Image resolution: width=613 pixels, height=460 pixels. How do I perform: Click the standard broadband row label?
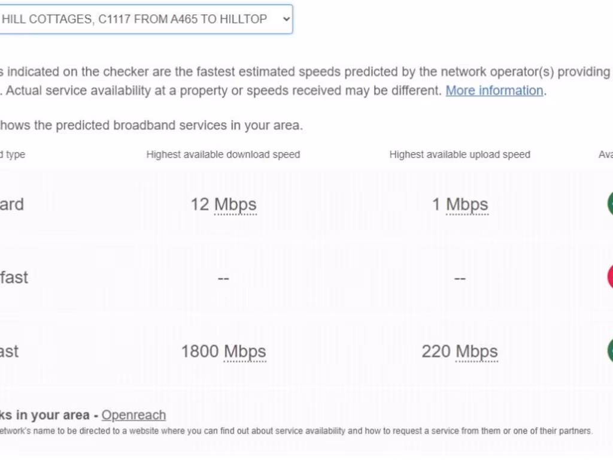point(12,205)
